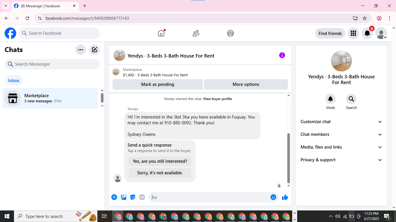This screenshot has height=222, width=396.
Task: Click Find friends button
Action: (330, 33)
